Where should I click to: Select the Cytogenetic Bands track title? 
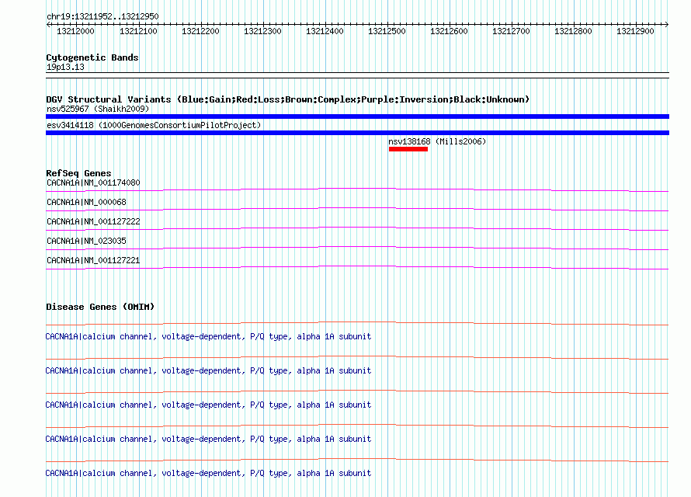pos(92,57)
